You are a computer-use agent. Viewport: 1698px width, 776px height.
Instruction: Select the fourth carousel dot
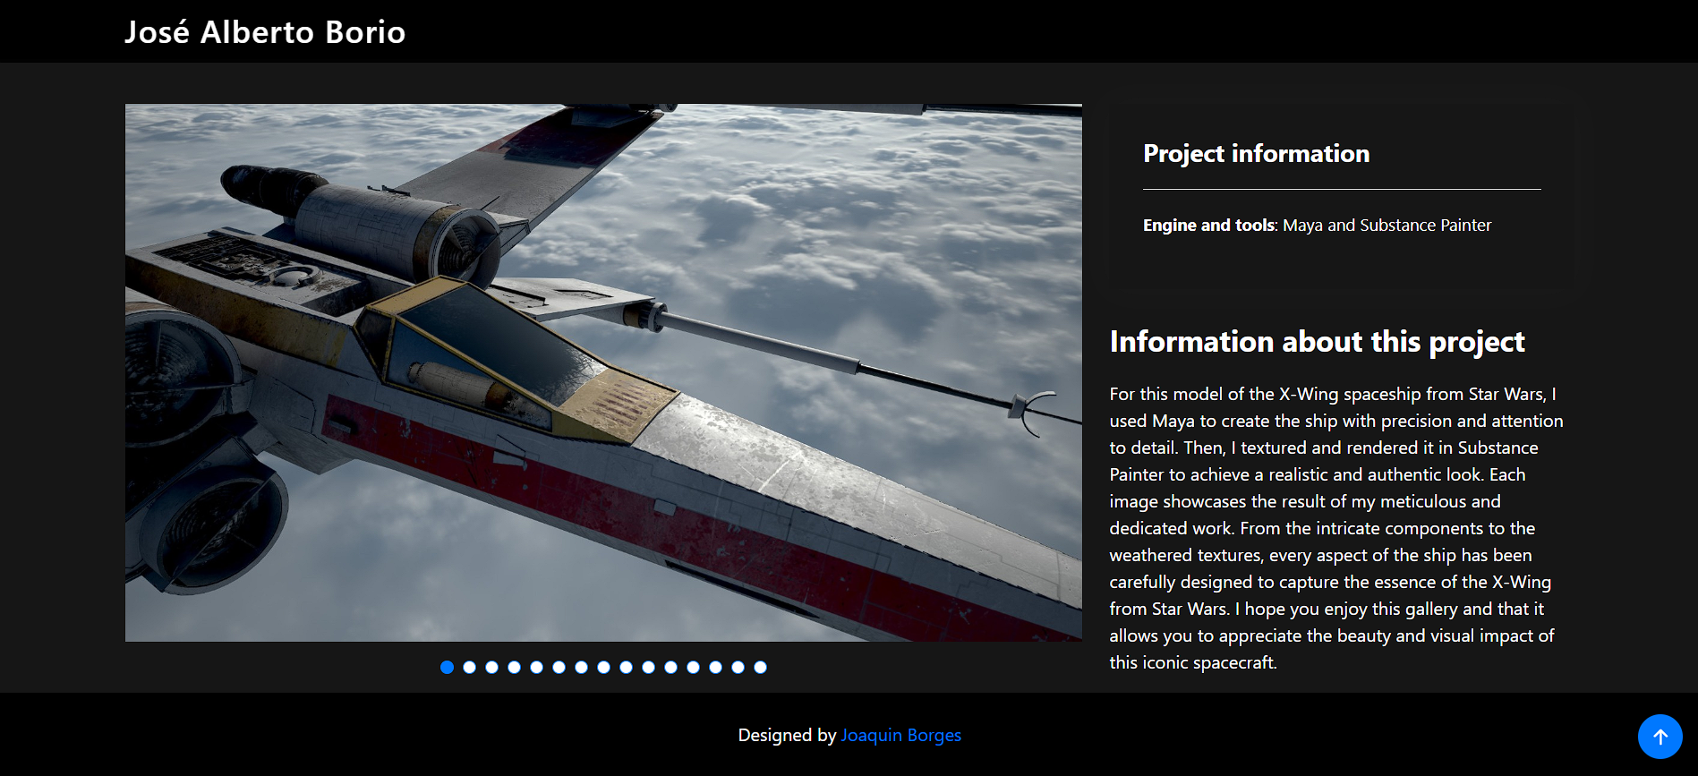click(514, 667)
